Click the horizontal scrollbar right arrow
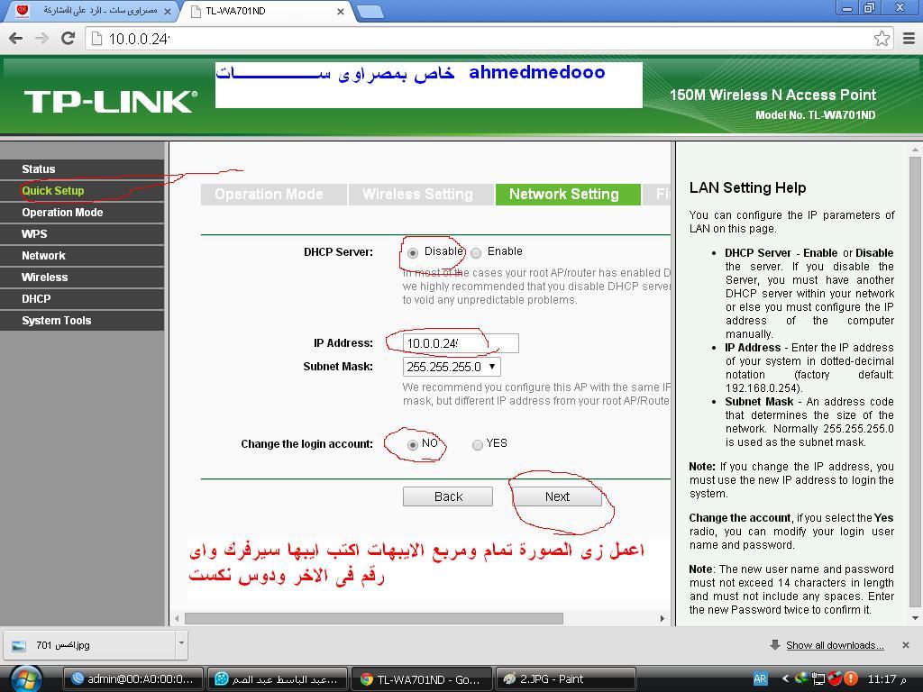 (663, 618)
